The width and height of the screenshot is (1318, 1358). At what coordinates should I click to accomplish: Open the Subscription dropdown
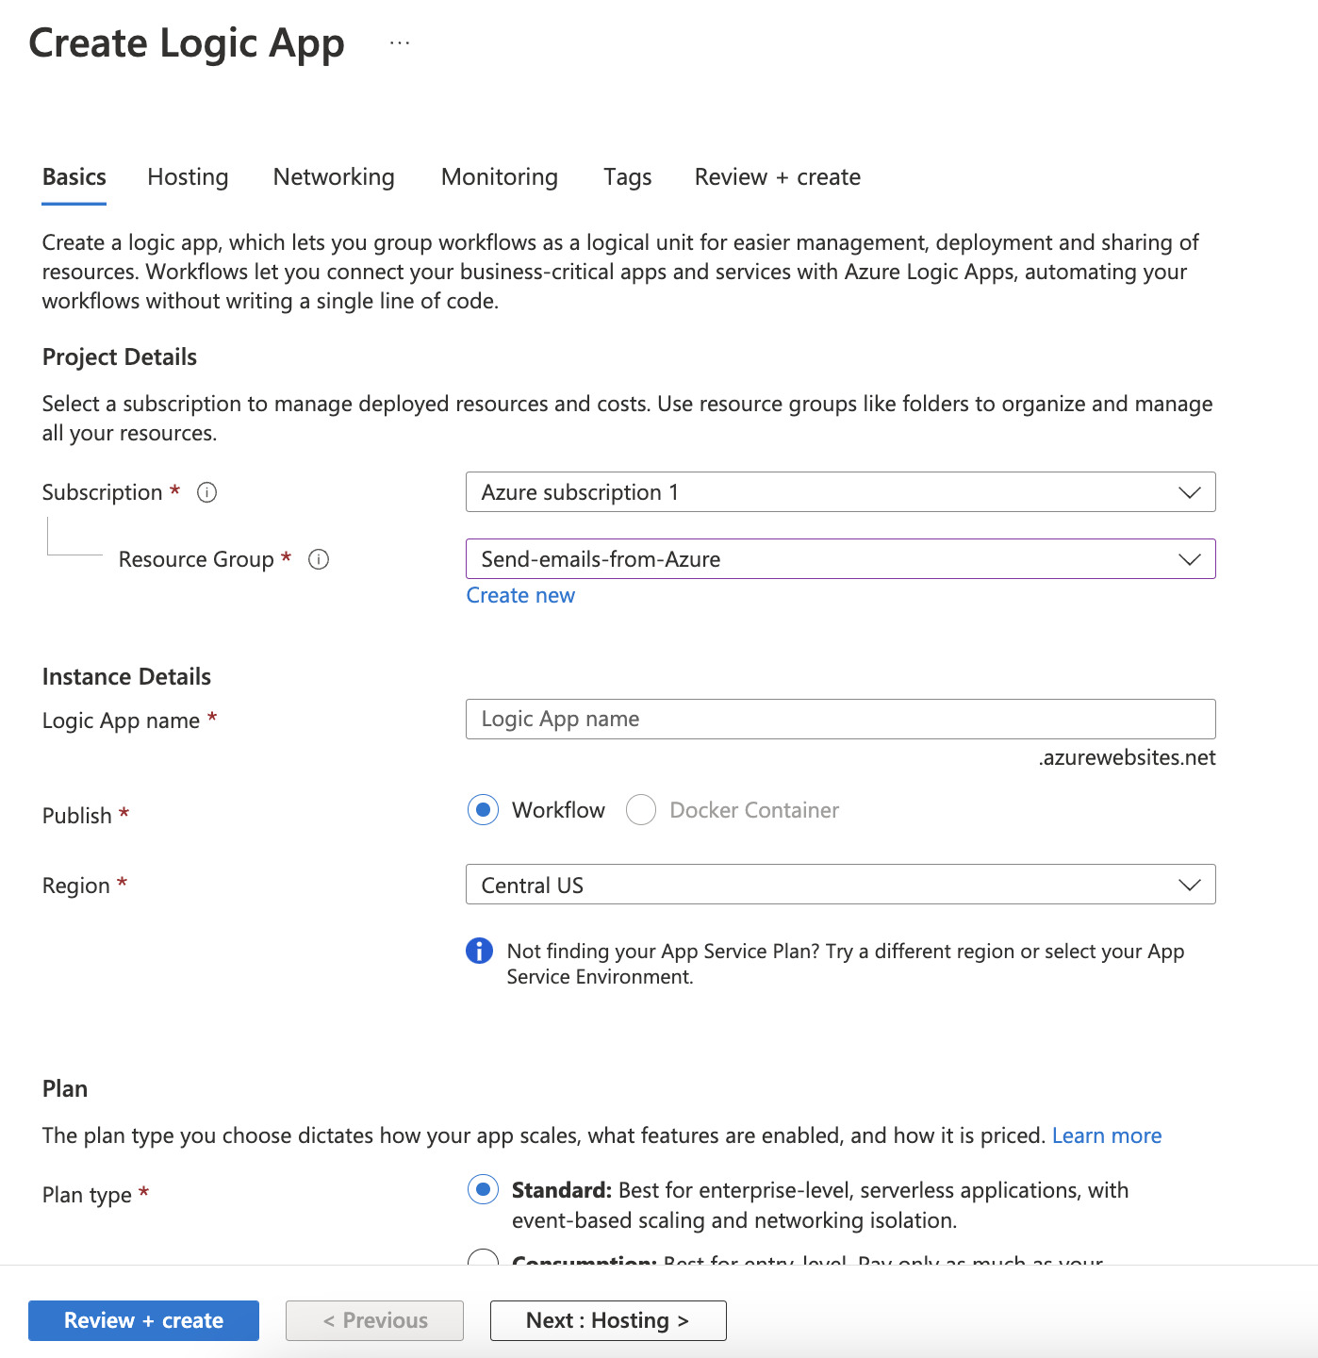point(841,492)
